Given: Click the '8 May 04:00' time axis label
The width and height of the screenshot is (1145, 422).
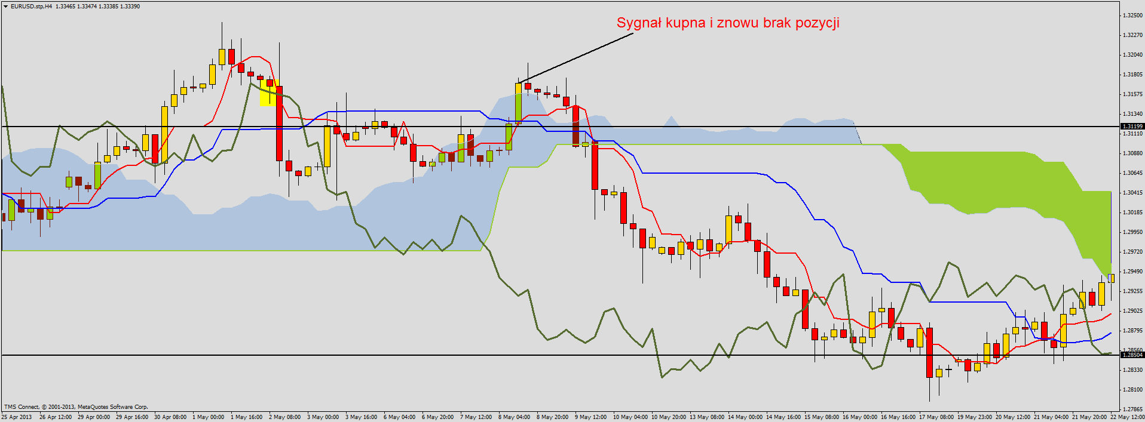Looking at the screenshot, I should [x=515, y=417].
